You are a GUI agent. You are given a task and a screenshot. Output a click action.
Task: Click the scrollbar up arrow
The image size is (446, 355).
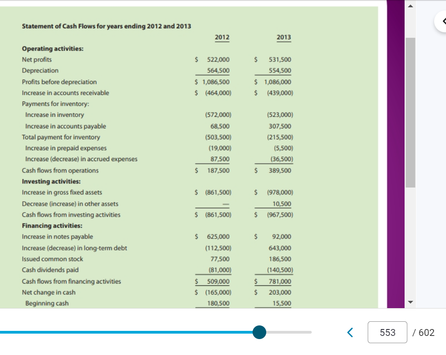pos(410,5)
